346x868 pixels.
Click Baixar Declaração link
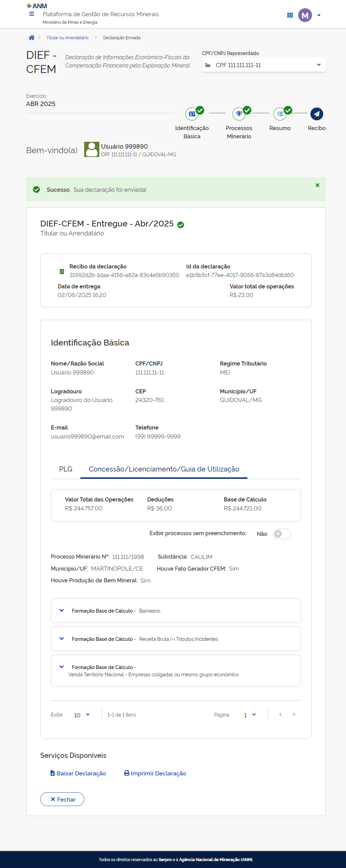click(78, 773)
